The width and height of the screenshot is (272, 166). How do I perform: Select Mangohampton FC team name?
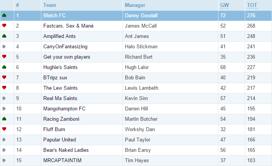coord(64,109)
